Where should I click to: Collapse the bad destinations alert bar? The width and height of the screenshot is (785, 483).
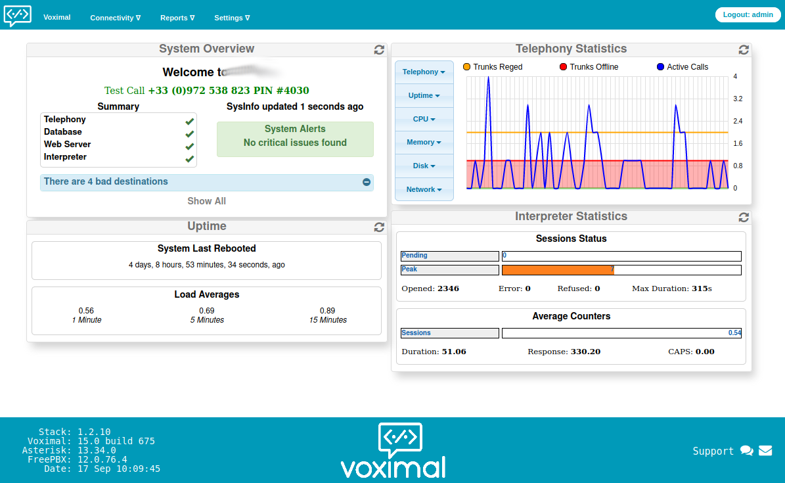click(x=366, y=182)
